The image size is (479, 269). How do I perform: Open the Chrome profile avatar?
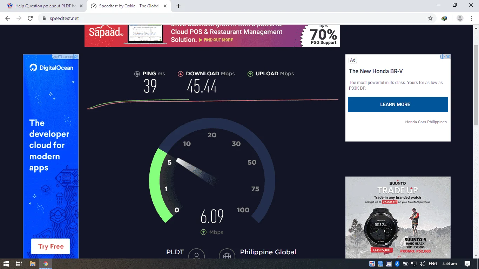point(460,18)
